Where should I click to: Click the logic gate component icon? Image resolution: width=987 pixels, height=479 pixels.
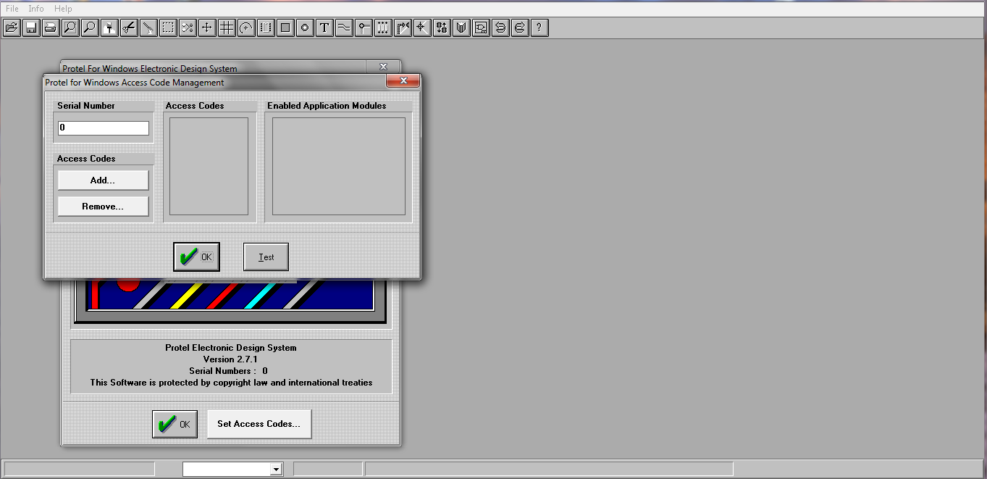click(x=480, y=28)
